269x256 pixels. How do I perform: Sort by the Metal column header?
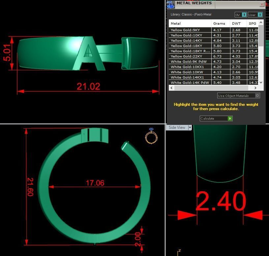(x=190, y=23)
